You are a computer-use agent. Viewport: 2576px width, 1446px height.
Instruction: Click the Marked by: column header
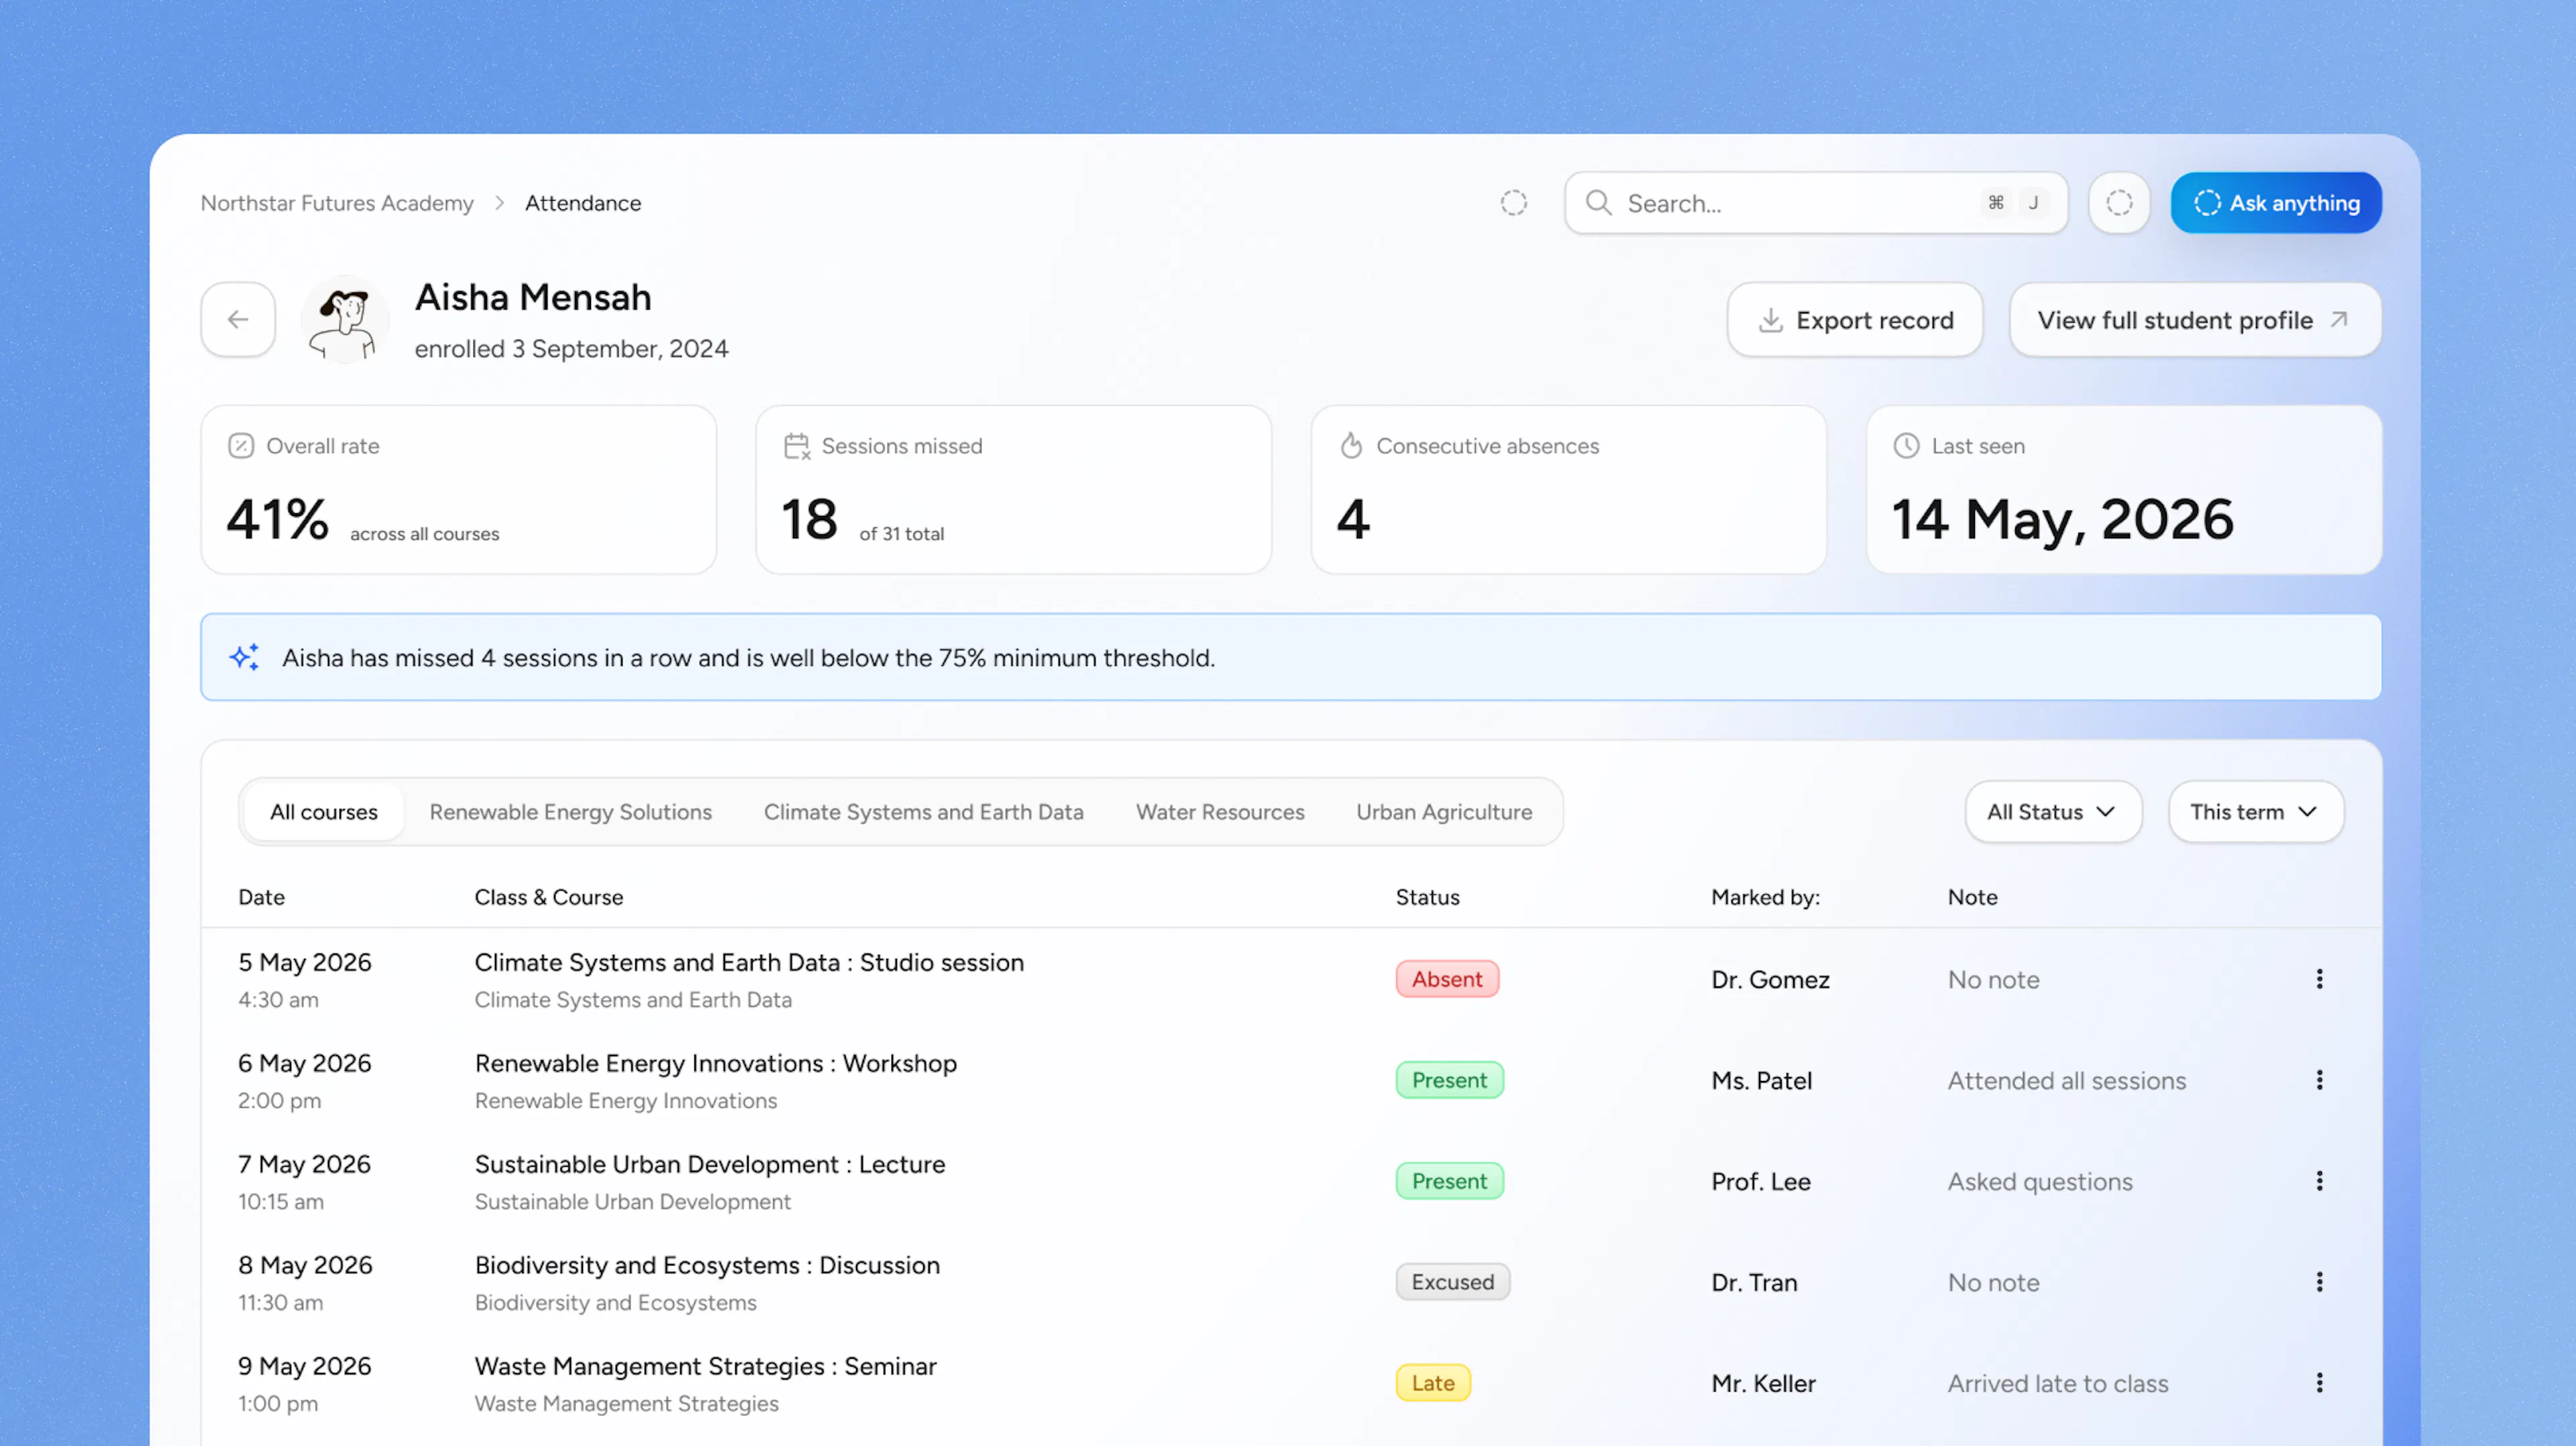1766,897
